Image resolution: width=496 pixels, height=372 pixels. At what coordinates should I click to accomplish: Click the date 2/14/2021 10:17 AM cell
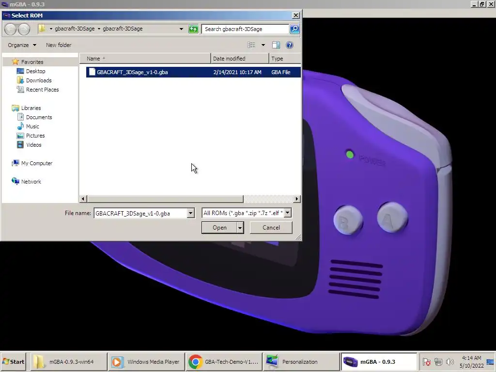[237, 72]
